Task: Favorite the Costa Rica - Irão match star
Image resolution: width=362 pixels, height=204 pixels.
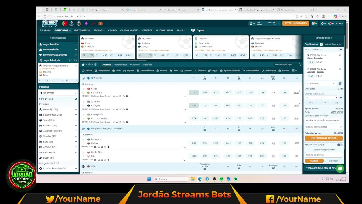Action: click(83, 156)
